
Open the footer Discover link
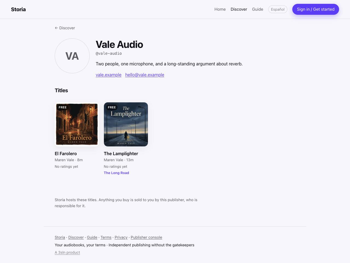tap(76, 237)
